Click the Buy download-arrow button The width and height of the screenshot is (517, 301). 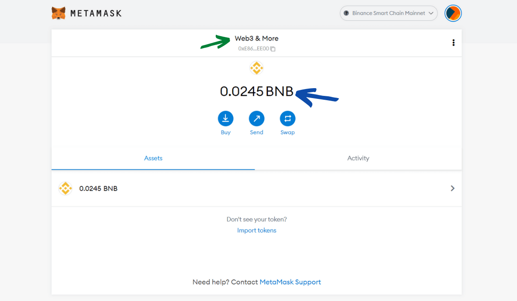point(226,119)
